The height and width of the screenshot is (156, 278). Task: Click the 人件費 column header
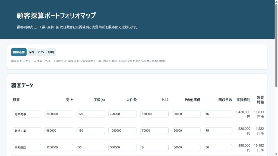point(131,100)
